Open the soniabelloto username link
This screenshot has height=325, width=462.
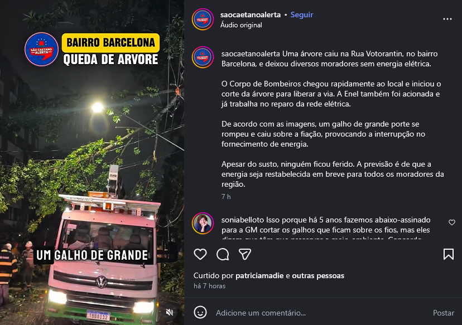243,220
